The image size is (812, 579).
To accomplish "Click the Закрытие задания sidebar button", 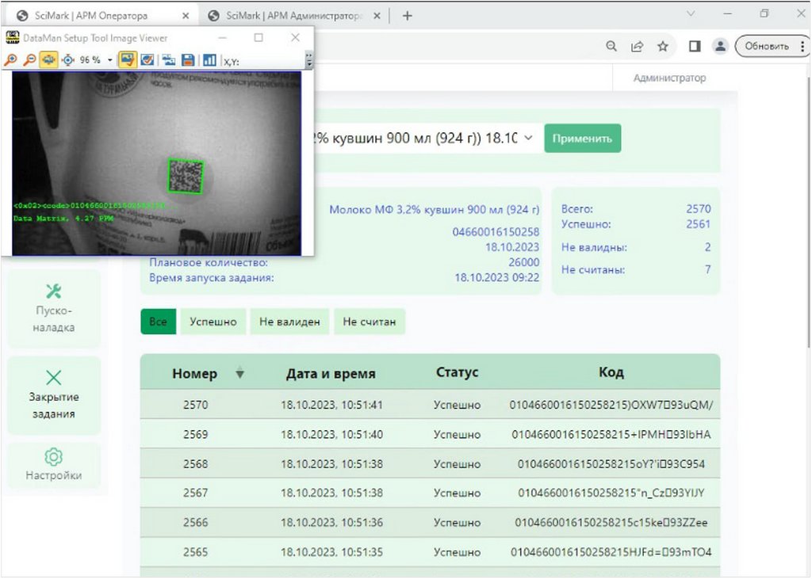I will [54, 395].
